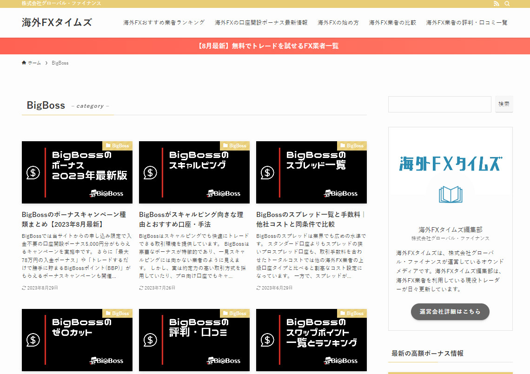Open BigBossのゼロカット article thumbnail
The width and height of the screenshot is (530, 374).
[77, 340]
